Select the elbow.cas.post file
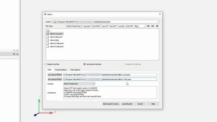This screenshot has height=122, width=217. pos(55,34)
